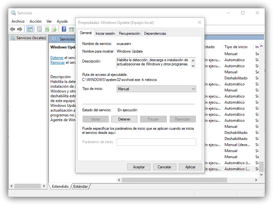The height and width of the screenshot is (205, 273).
Task: Click the services list horizontal scroll right arrow
Action: click(256, 180)
